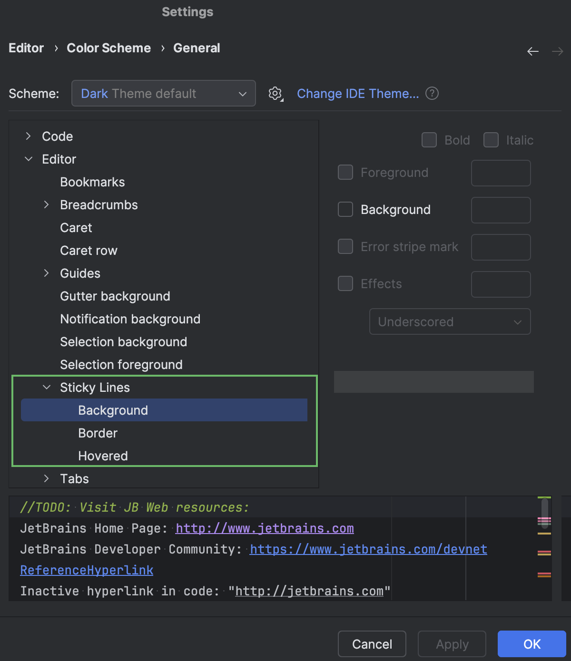Enable the Italic checkbox
The width and height of the screenshot is (571, 661).
491,140
